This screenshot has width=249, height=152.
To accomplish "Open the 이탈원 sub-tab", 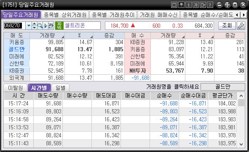I will (x=16, y=88).
